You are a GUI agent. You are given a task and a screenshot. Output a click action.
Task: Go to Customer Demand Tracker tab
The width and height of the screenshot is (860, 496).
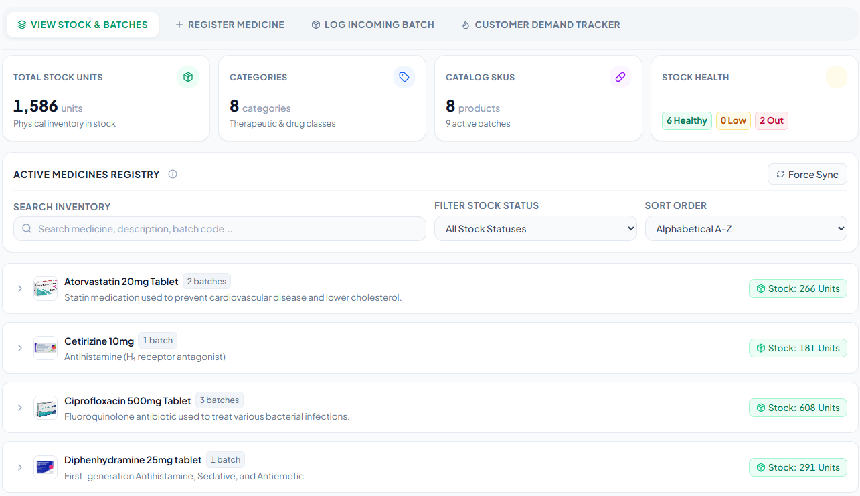coord(541,25)
